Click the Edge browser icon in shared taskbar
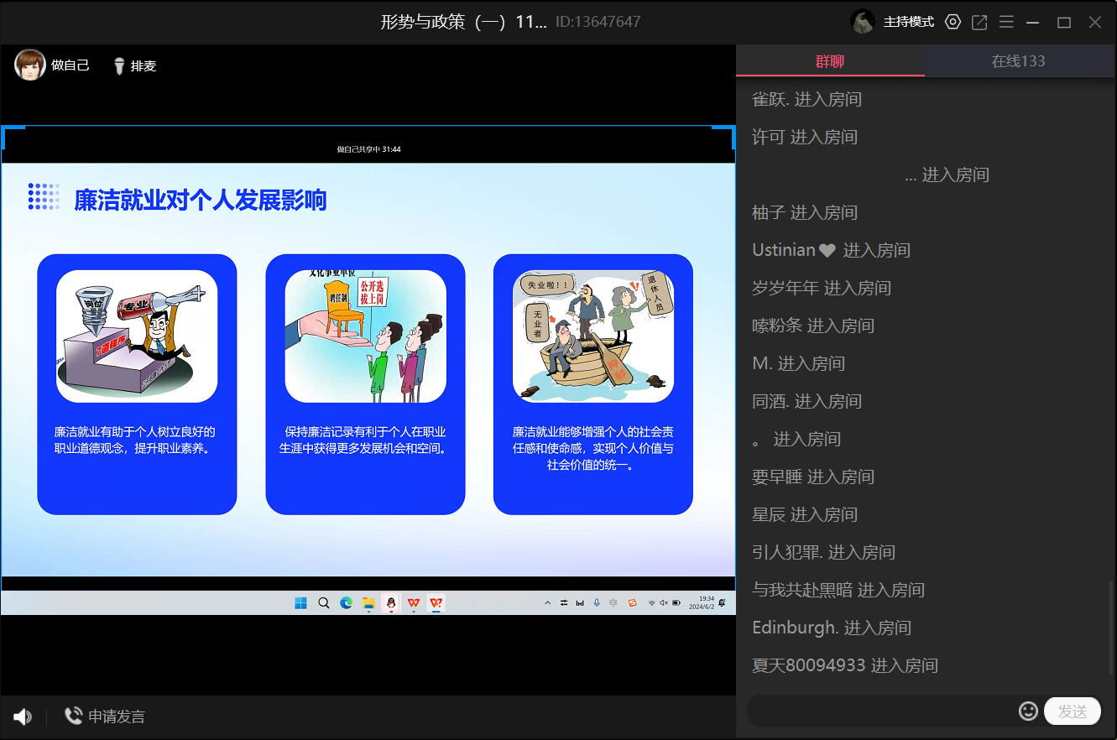The height and width of the screenshot is (740, 1117). [x=346, y=602]
